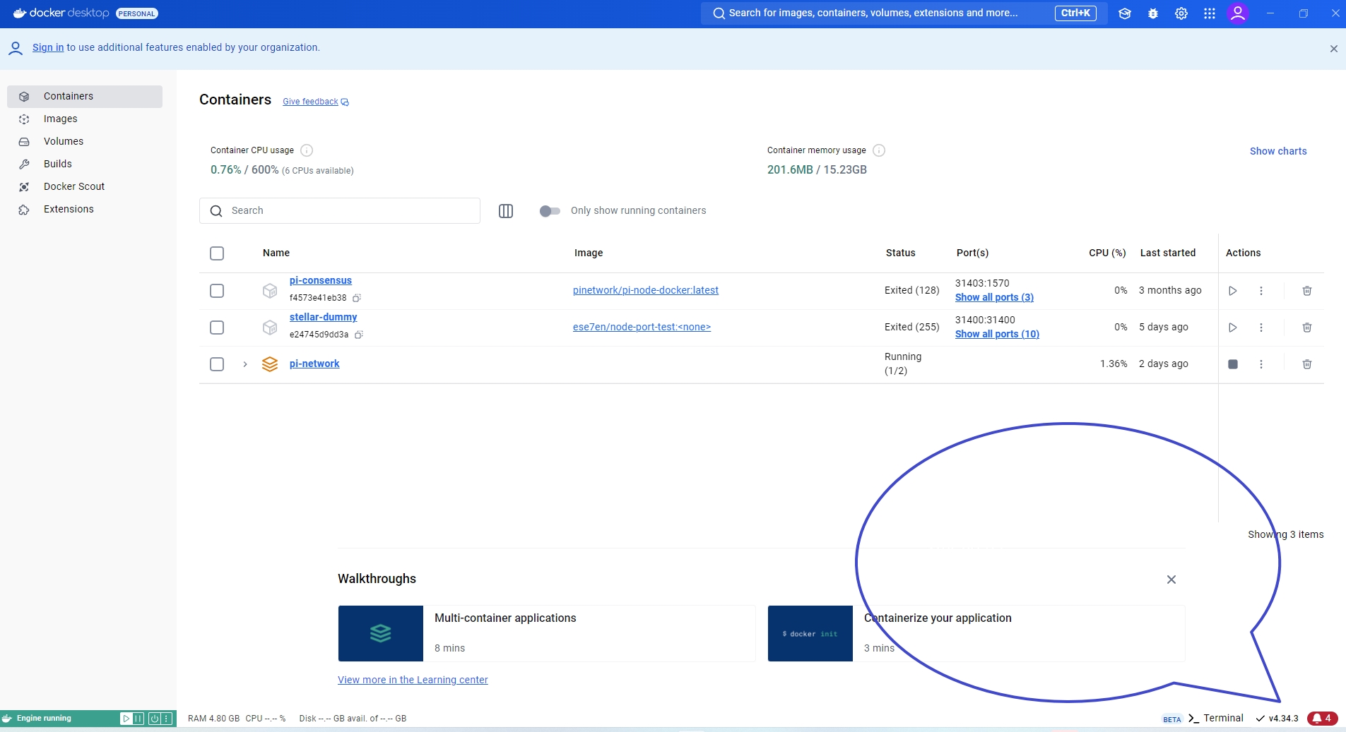
Task: Stop the pi-network stack
Action: tap(1233, 364)
